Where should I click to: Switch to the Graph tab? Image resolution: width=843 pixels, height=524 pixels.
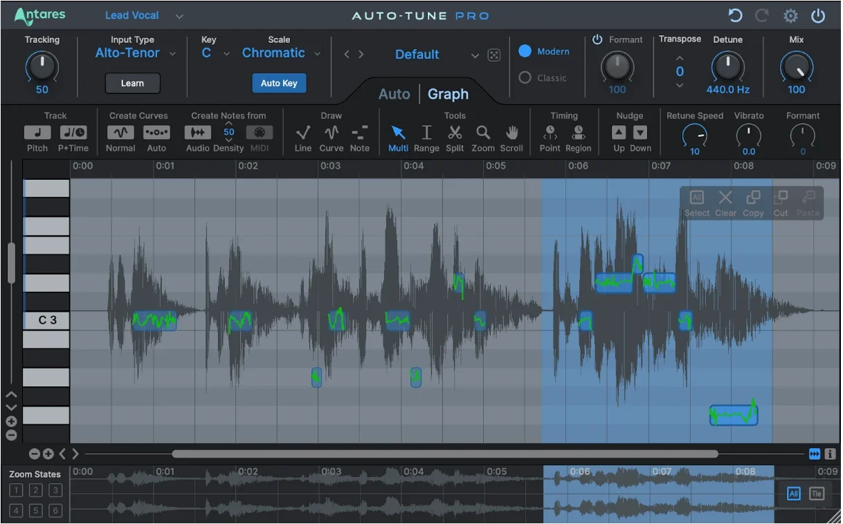click(448, 94)
